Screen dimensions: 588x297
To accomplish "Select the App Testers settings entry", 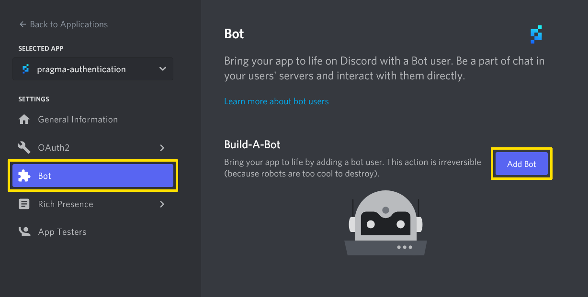I will click(x=62, y=232).
